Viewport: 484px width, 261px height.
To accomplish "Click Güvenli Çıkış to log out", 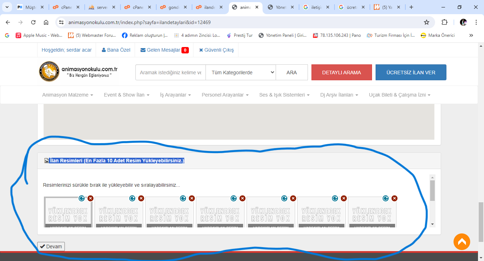I will coord(216,50).
